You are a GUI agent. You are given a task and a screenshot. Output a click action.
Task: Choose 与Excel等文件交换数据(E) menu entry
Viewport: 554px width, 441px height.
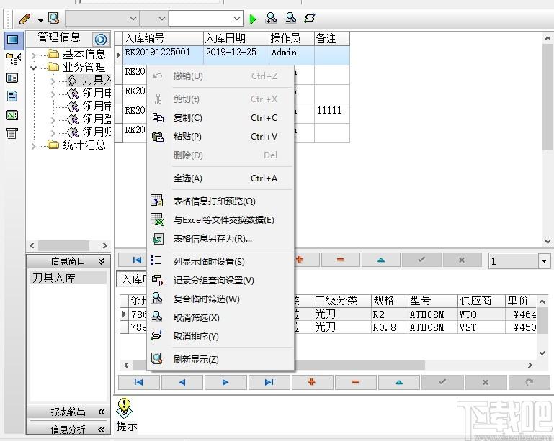(221, 220)
